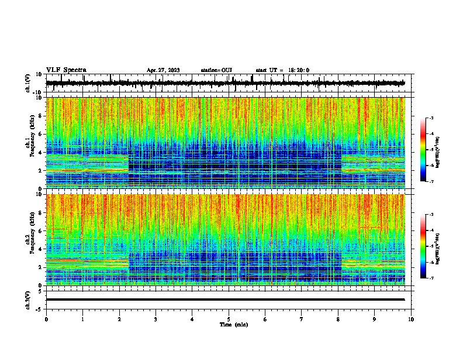Click time axis tick label "0"
Screen dimensions: 463x358
(x=46, y=319)
